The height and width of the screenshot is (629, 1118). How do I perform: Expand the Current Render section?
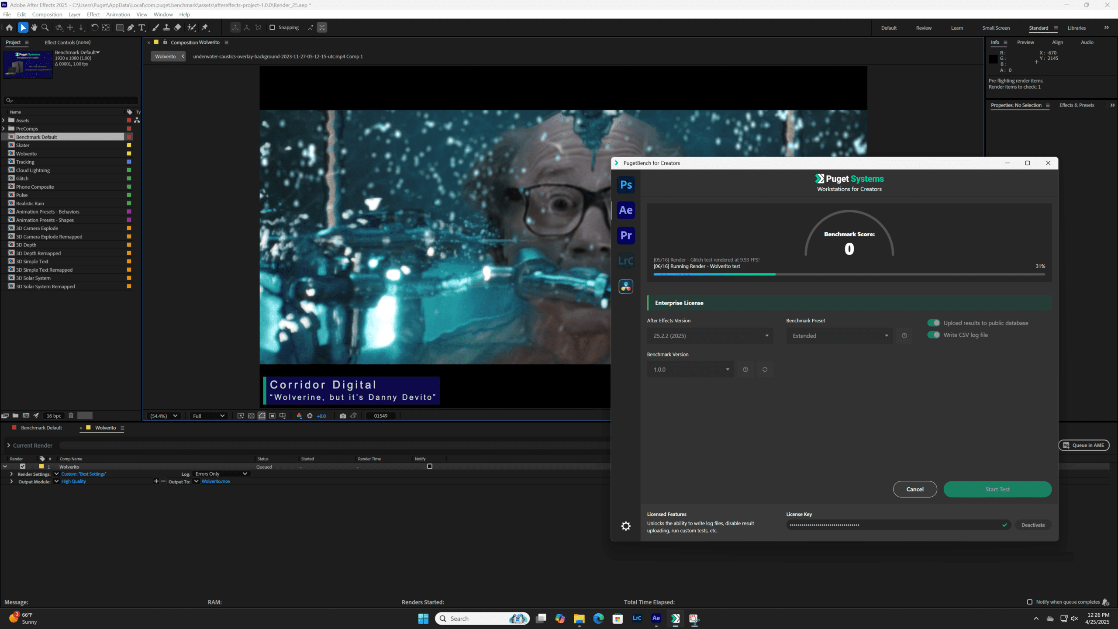click(9, 445)
